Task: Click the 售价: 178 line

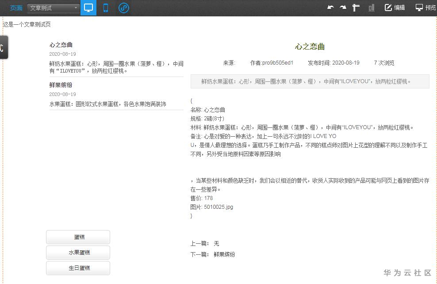Action: 202,198
